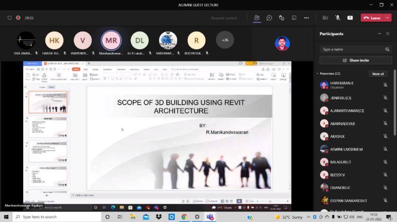Toggle mic icon for BALAGURU.T
The height and width of the screenshot is (222, 397).
pyautogui.click(x=385, y=162)
